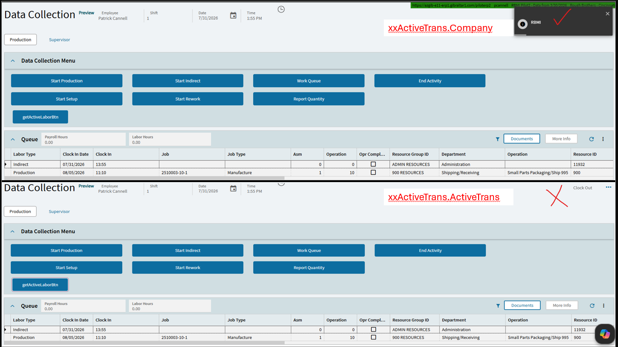Collapse Data Collection Menu in the Company screen

[13, 61]
